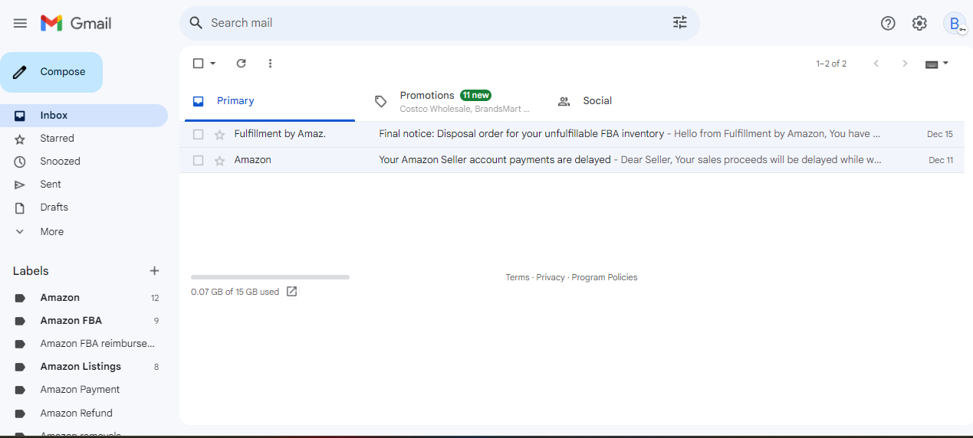Open the Seller account payments delayed email

572,160
